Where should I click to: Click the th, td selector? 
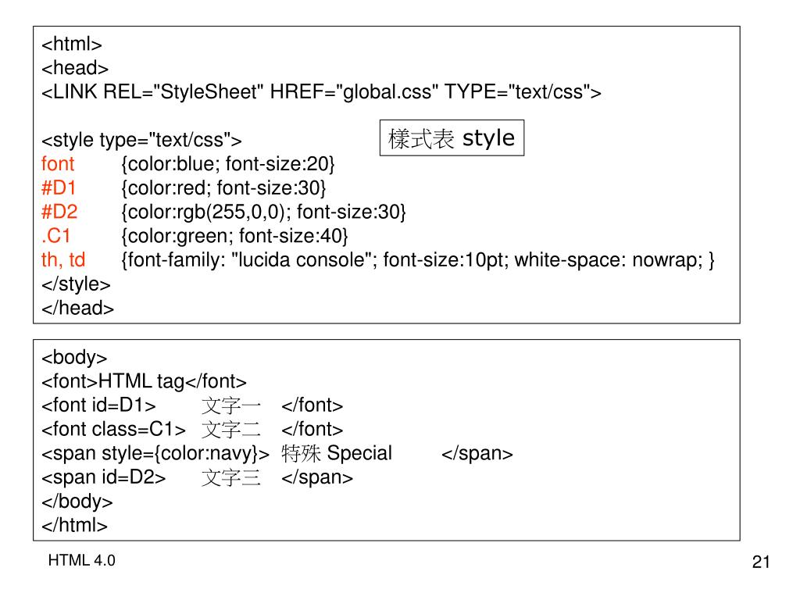[x=63, y=259]
